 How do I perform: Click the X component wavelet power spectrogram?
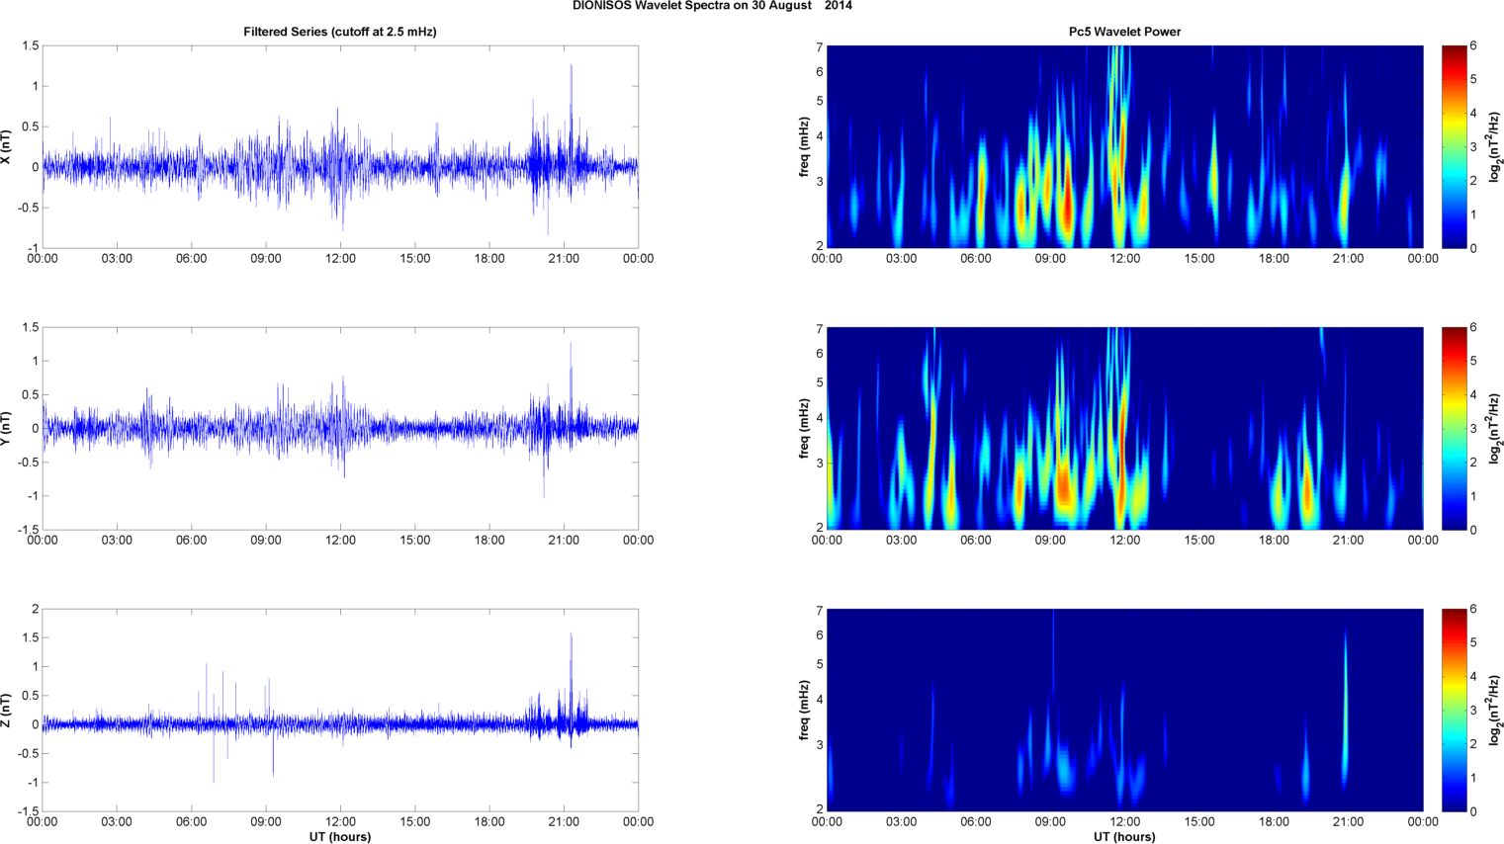pyautogui.click(x=1124, y=147)
